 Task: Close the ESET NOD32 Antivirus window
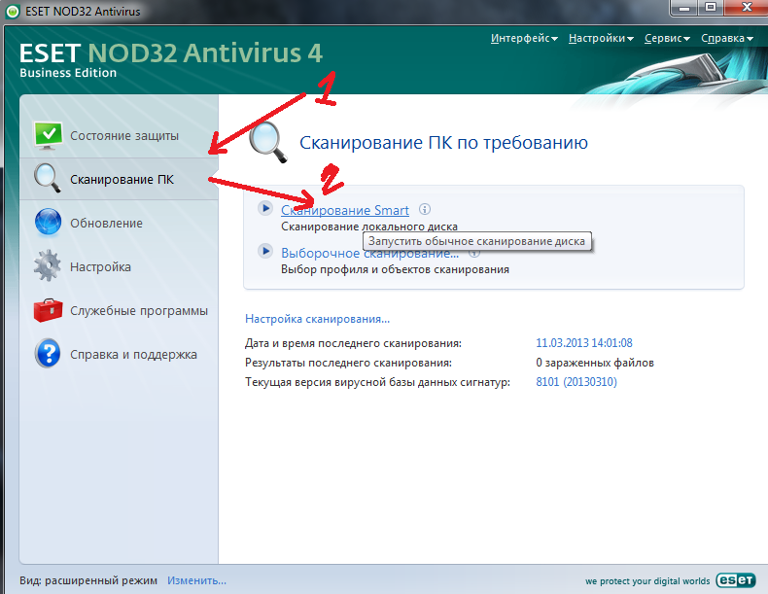pos(747,9)
